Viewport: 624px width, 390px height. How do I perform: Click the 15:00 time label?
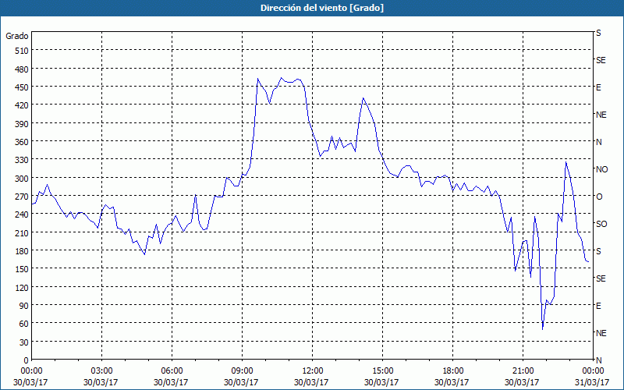point(382,371)
